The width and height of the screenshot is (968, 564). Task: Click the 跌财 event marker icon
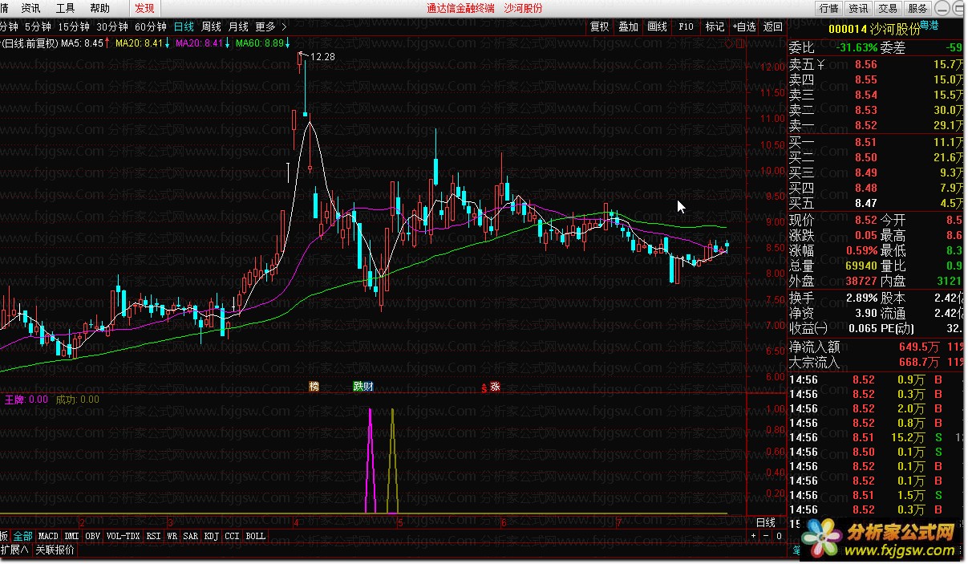coord(363,387)
